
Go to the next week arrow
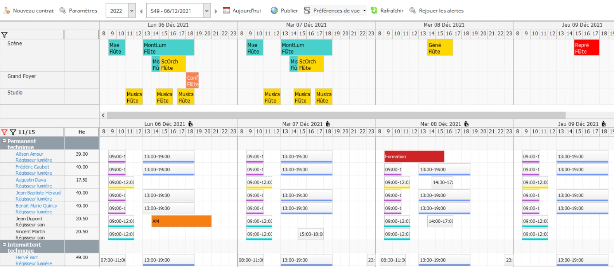click(216, 11)
